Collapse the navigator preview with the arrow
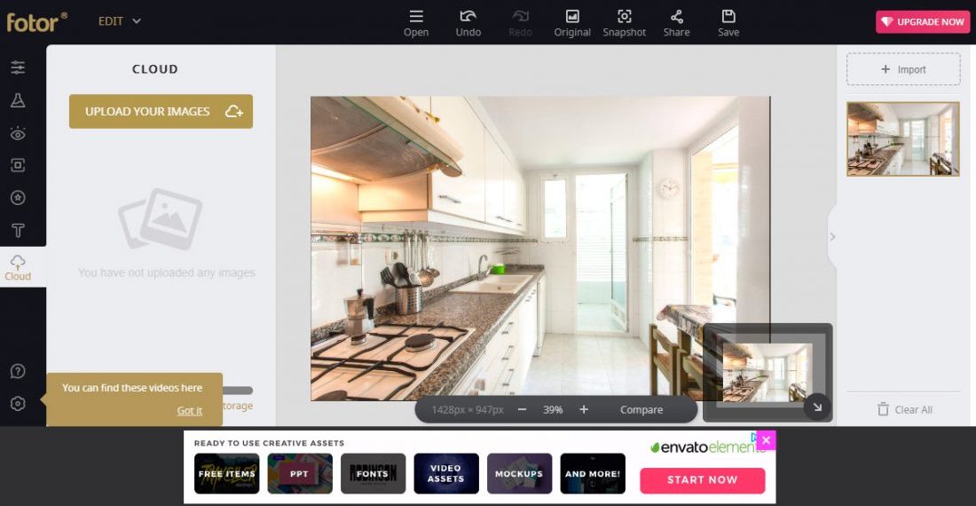 tap(817, 407)
